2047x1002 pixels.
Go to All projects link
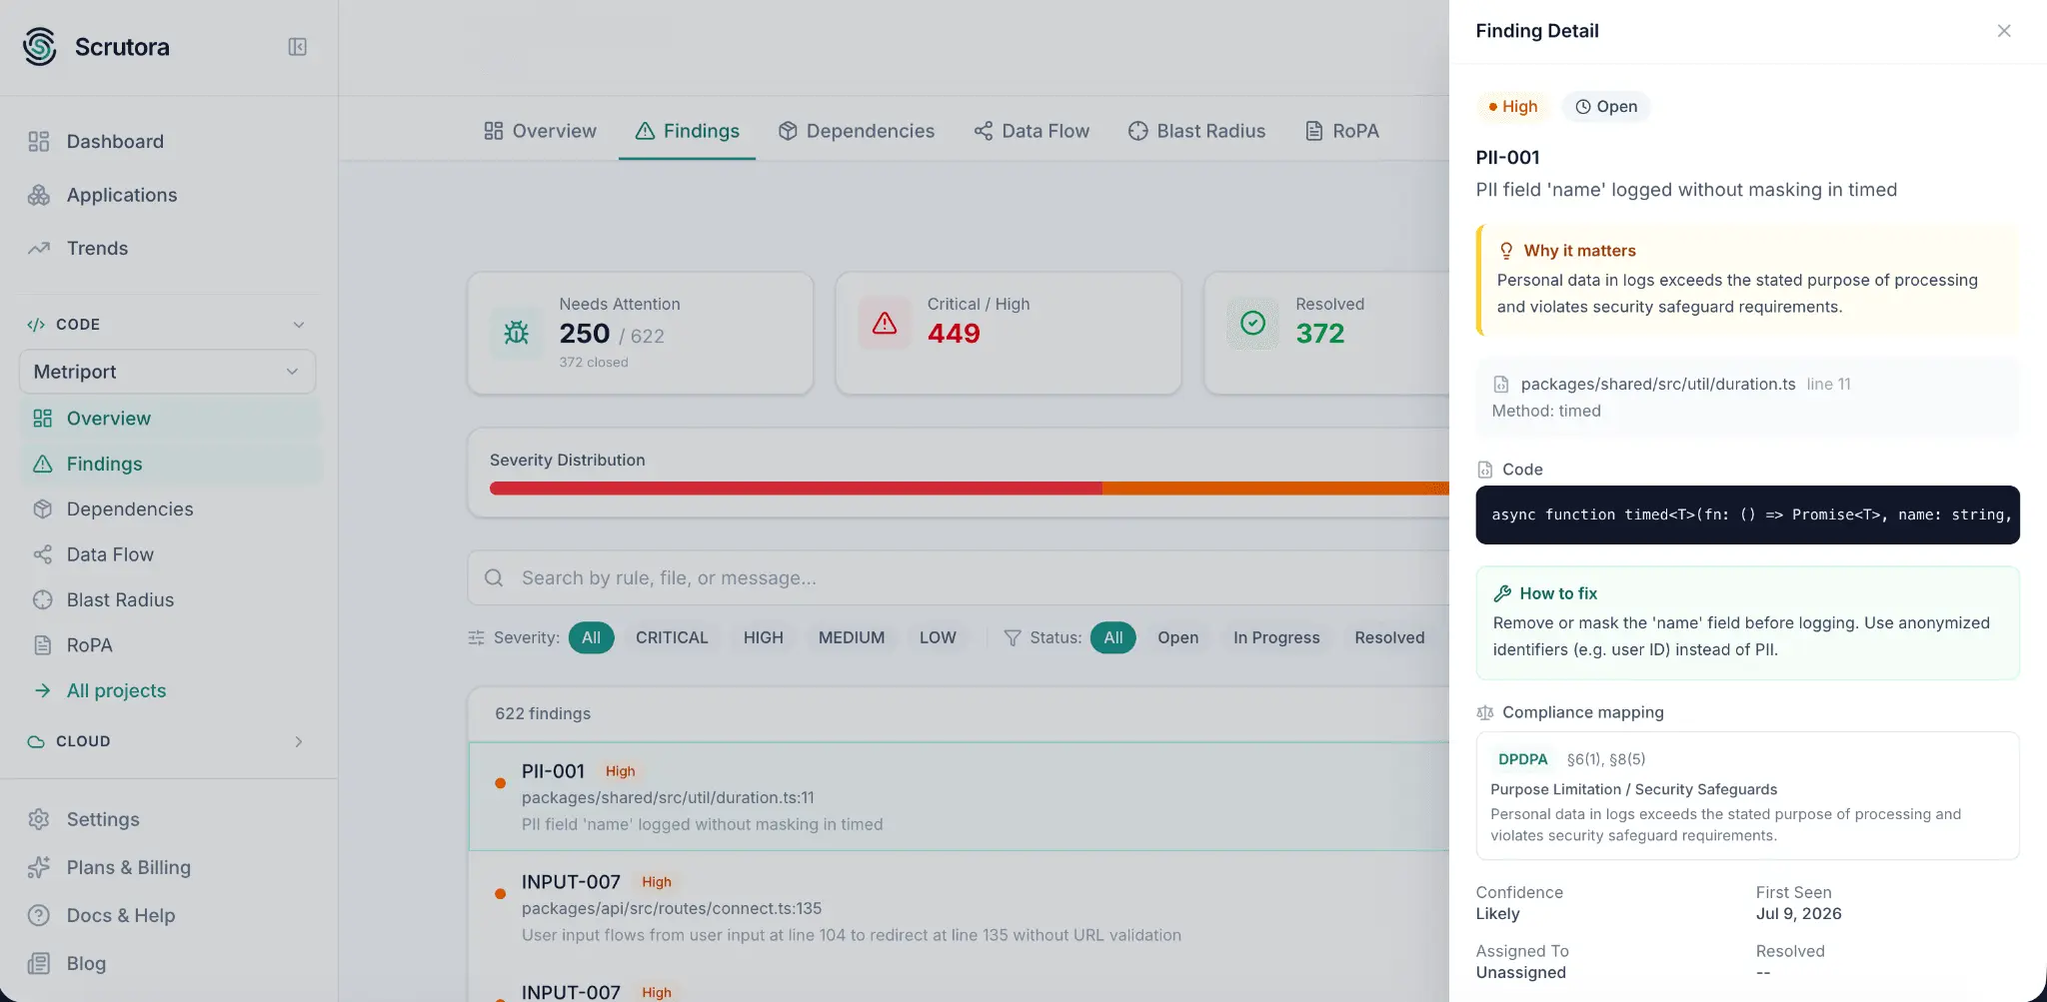[116, 690]
